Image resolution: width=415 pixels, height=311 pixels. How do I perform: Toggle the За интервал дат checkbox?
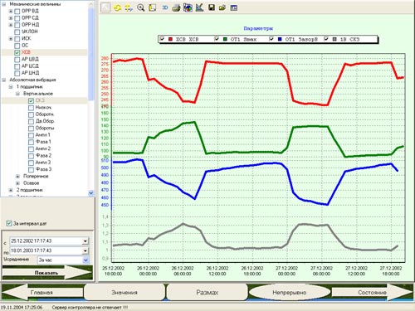[x=9, y=223]
